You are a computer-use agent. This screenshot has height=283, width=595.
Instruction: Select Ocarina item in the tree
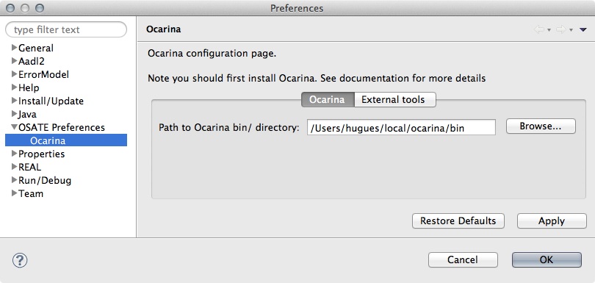click(66, 140)
